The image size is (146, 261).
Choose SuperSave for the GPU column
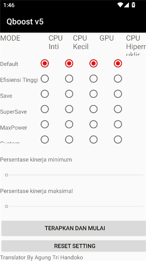click(93, 109)
